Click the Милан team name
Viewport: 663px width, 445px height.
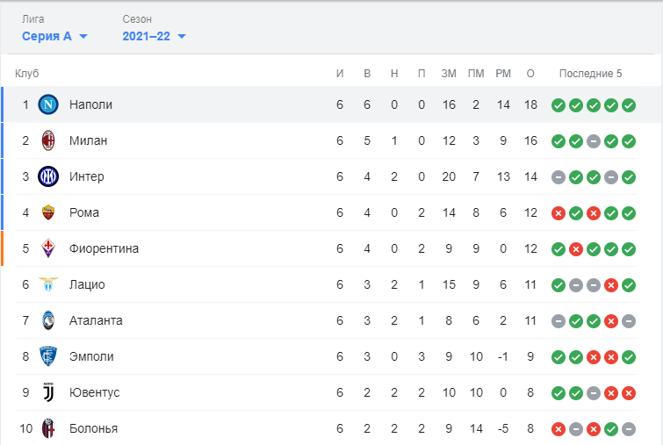(x=88, y=140)
